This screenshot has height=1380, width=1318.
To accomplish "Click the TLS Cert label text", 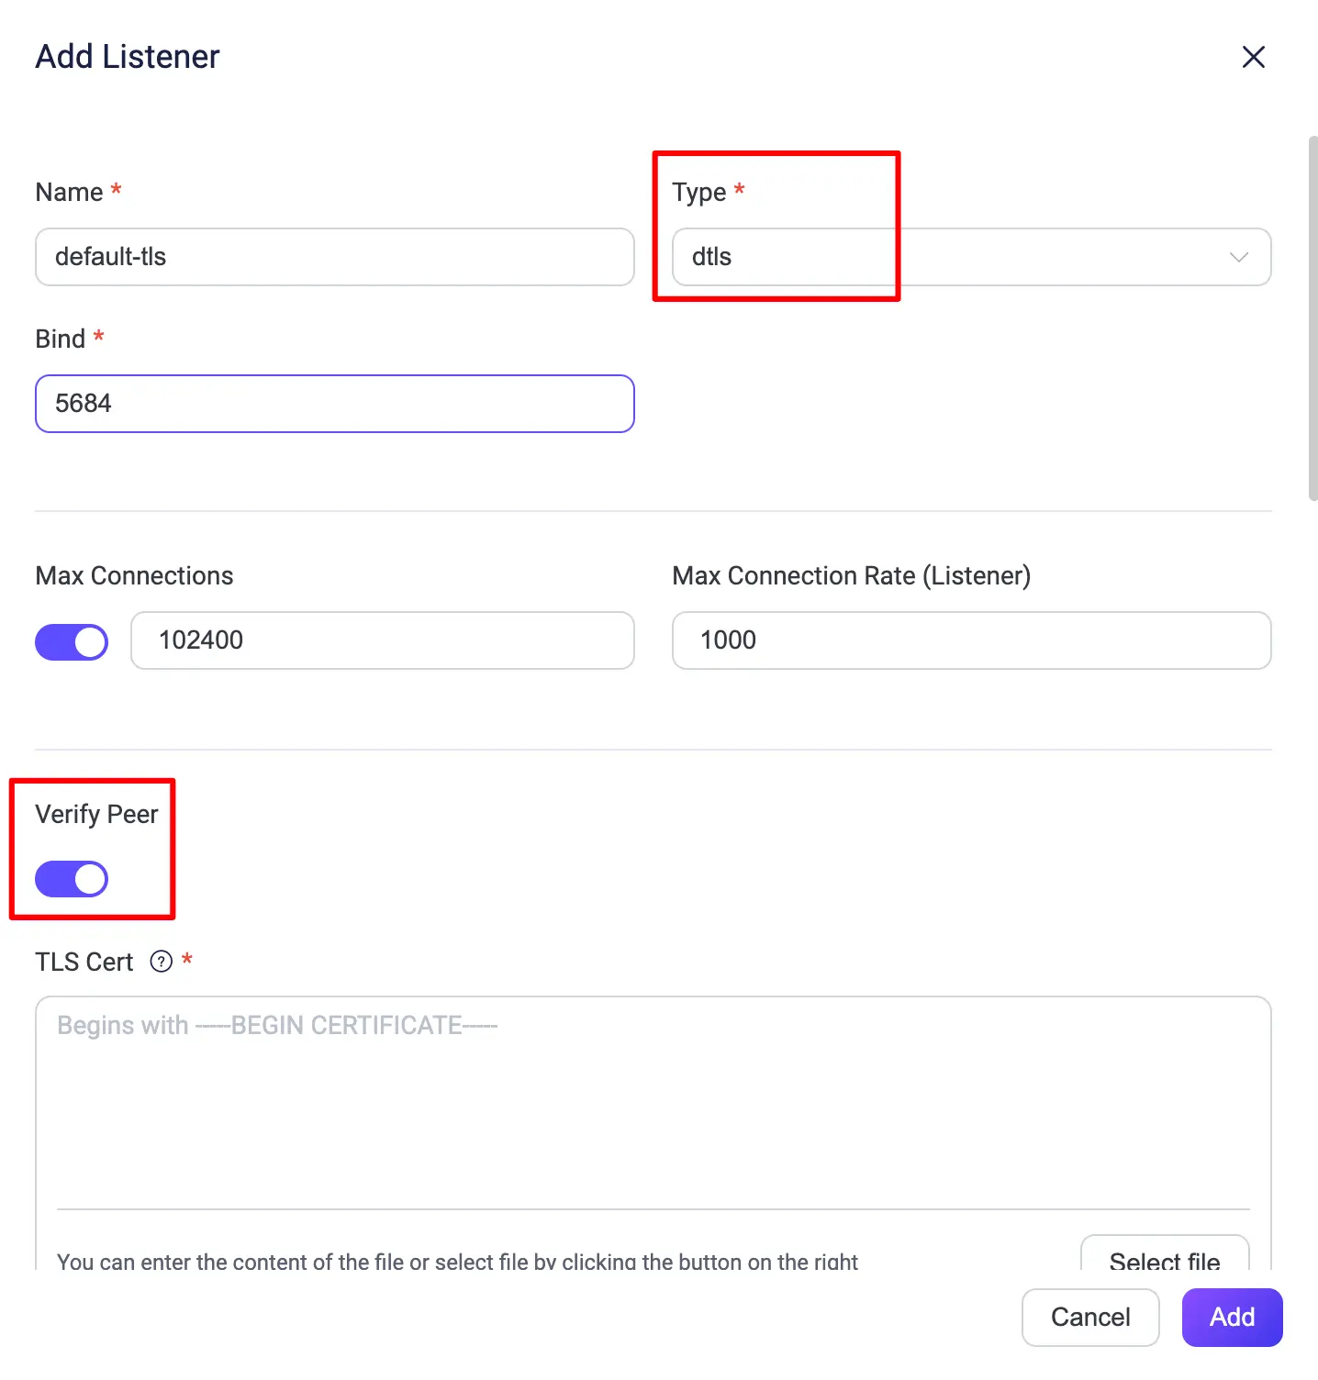I will pyautogui.click(x=84, y=962).
